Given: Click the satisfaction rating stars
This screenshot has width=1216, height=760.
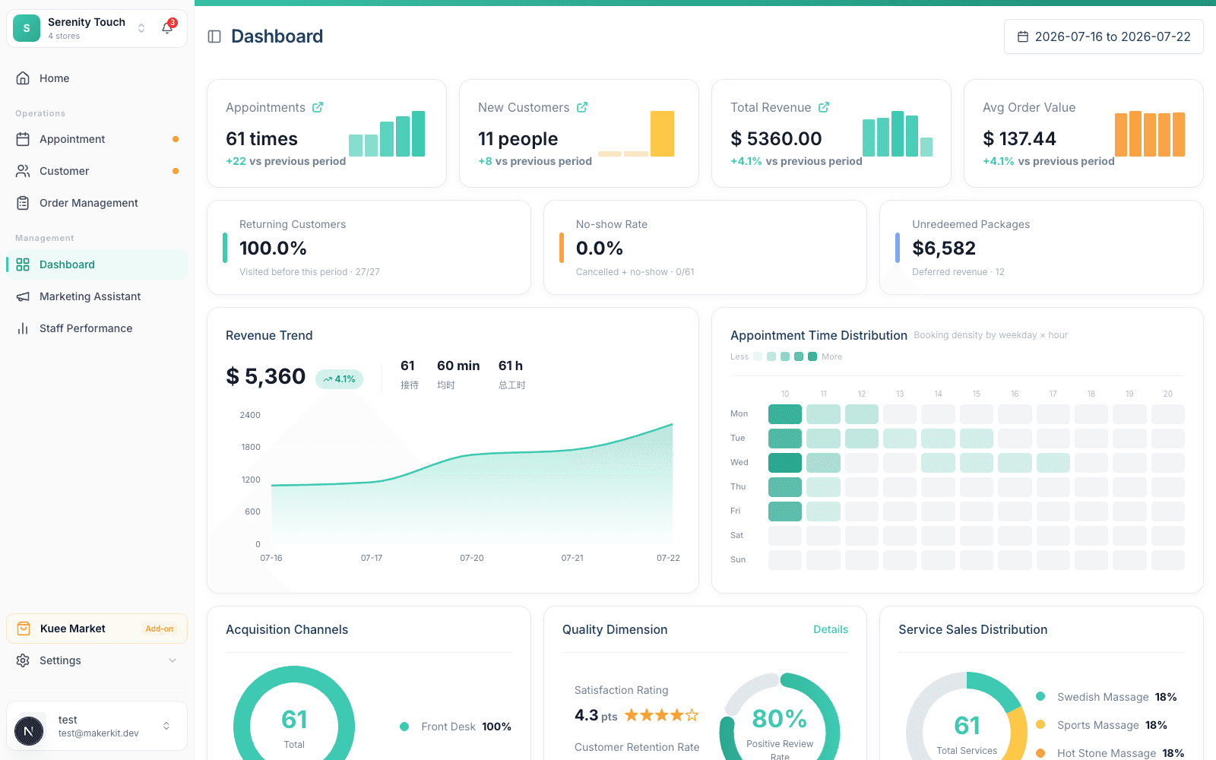Looking at the screenshot, I should [x=661, y=715].
